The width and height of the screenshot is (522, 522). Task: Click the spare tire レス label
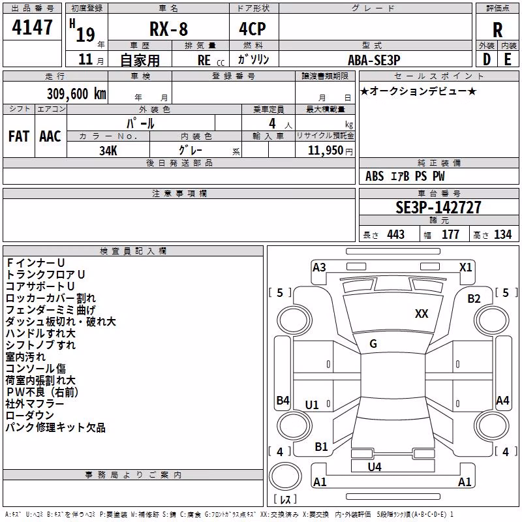285,499
